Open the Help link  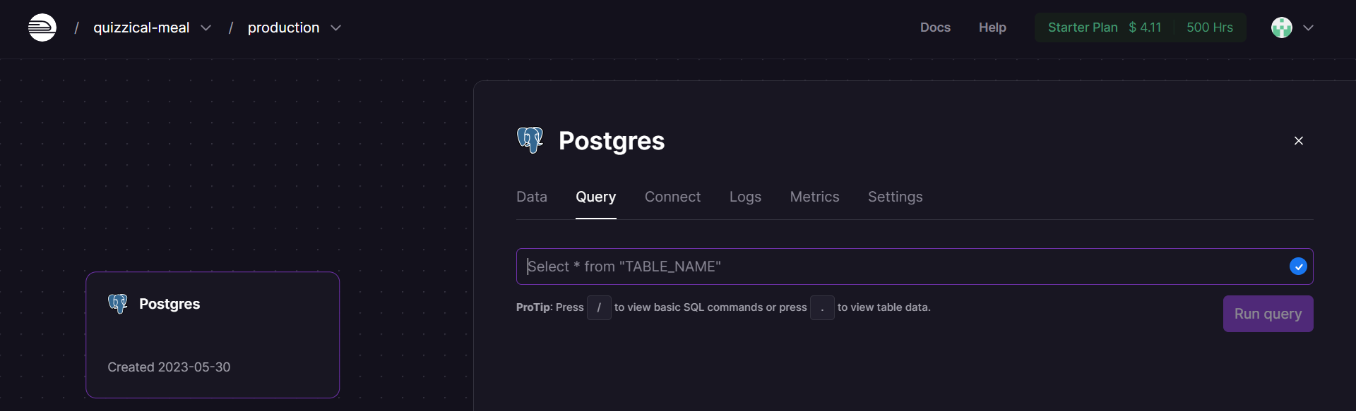tap(992, 27)
